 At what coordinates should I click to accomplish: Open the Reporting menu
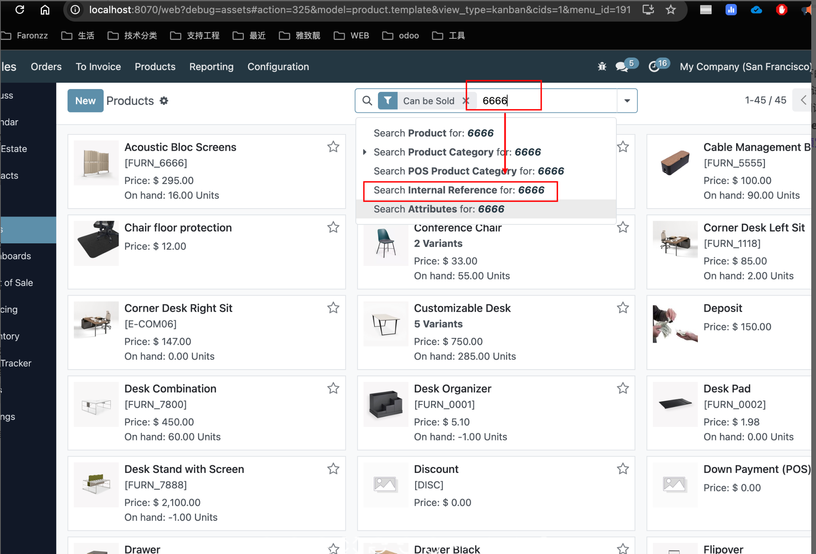(211, 66)
